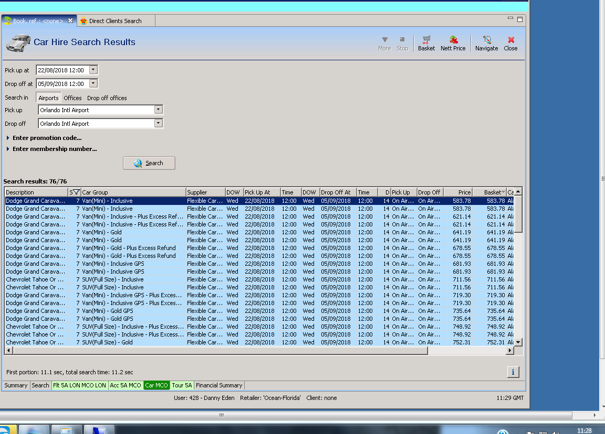Click in the Drop off at date field
605x434 pixels.
point(62,83)
